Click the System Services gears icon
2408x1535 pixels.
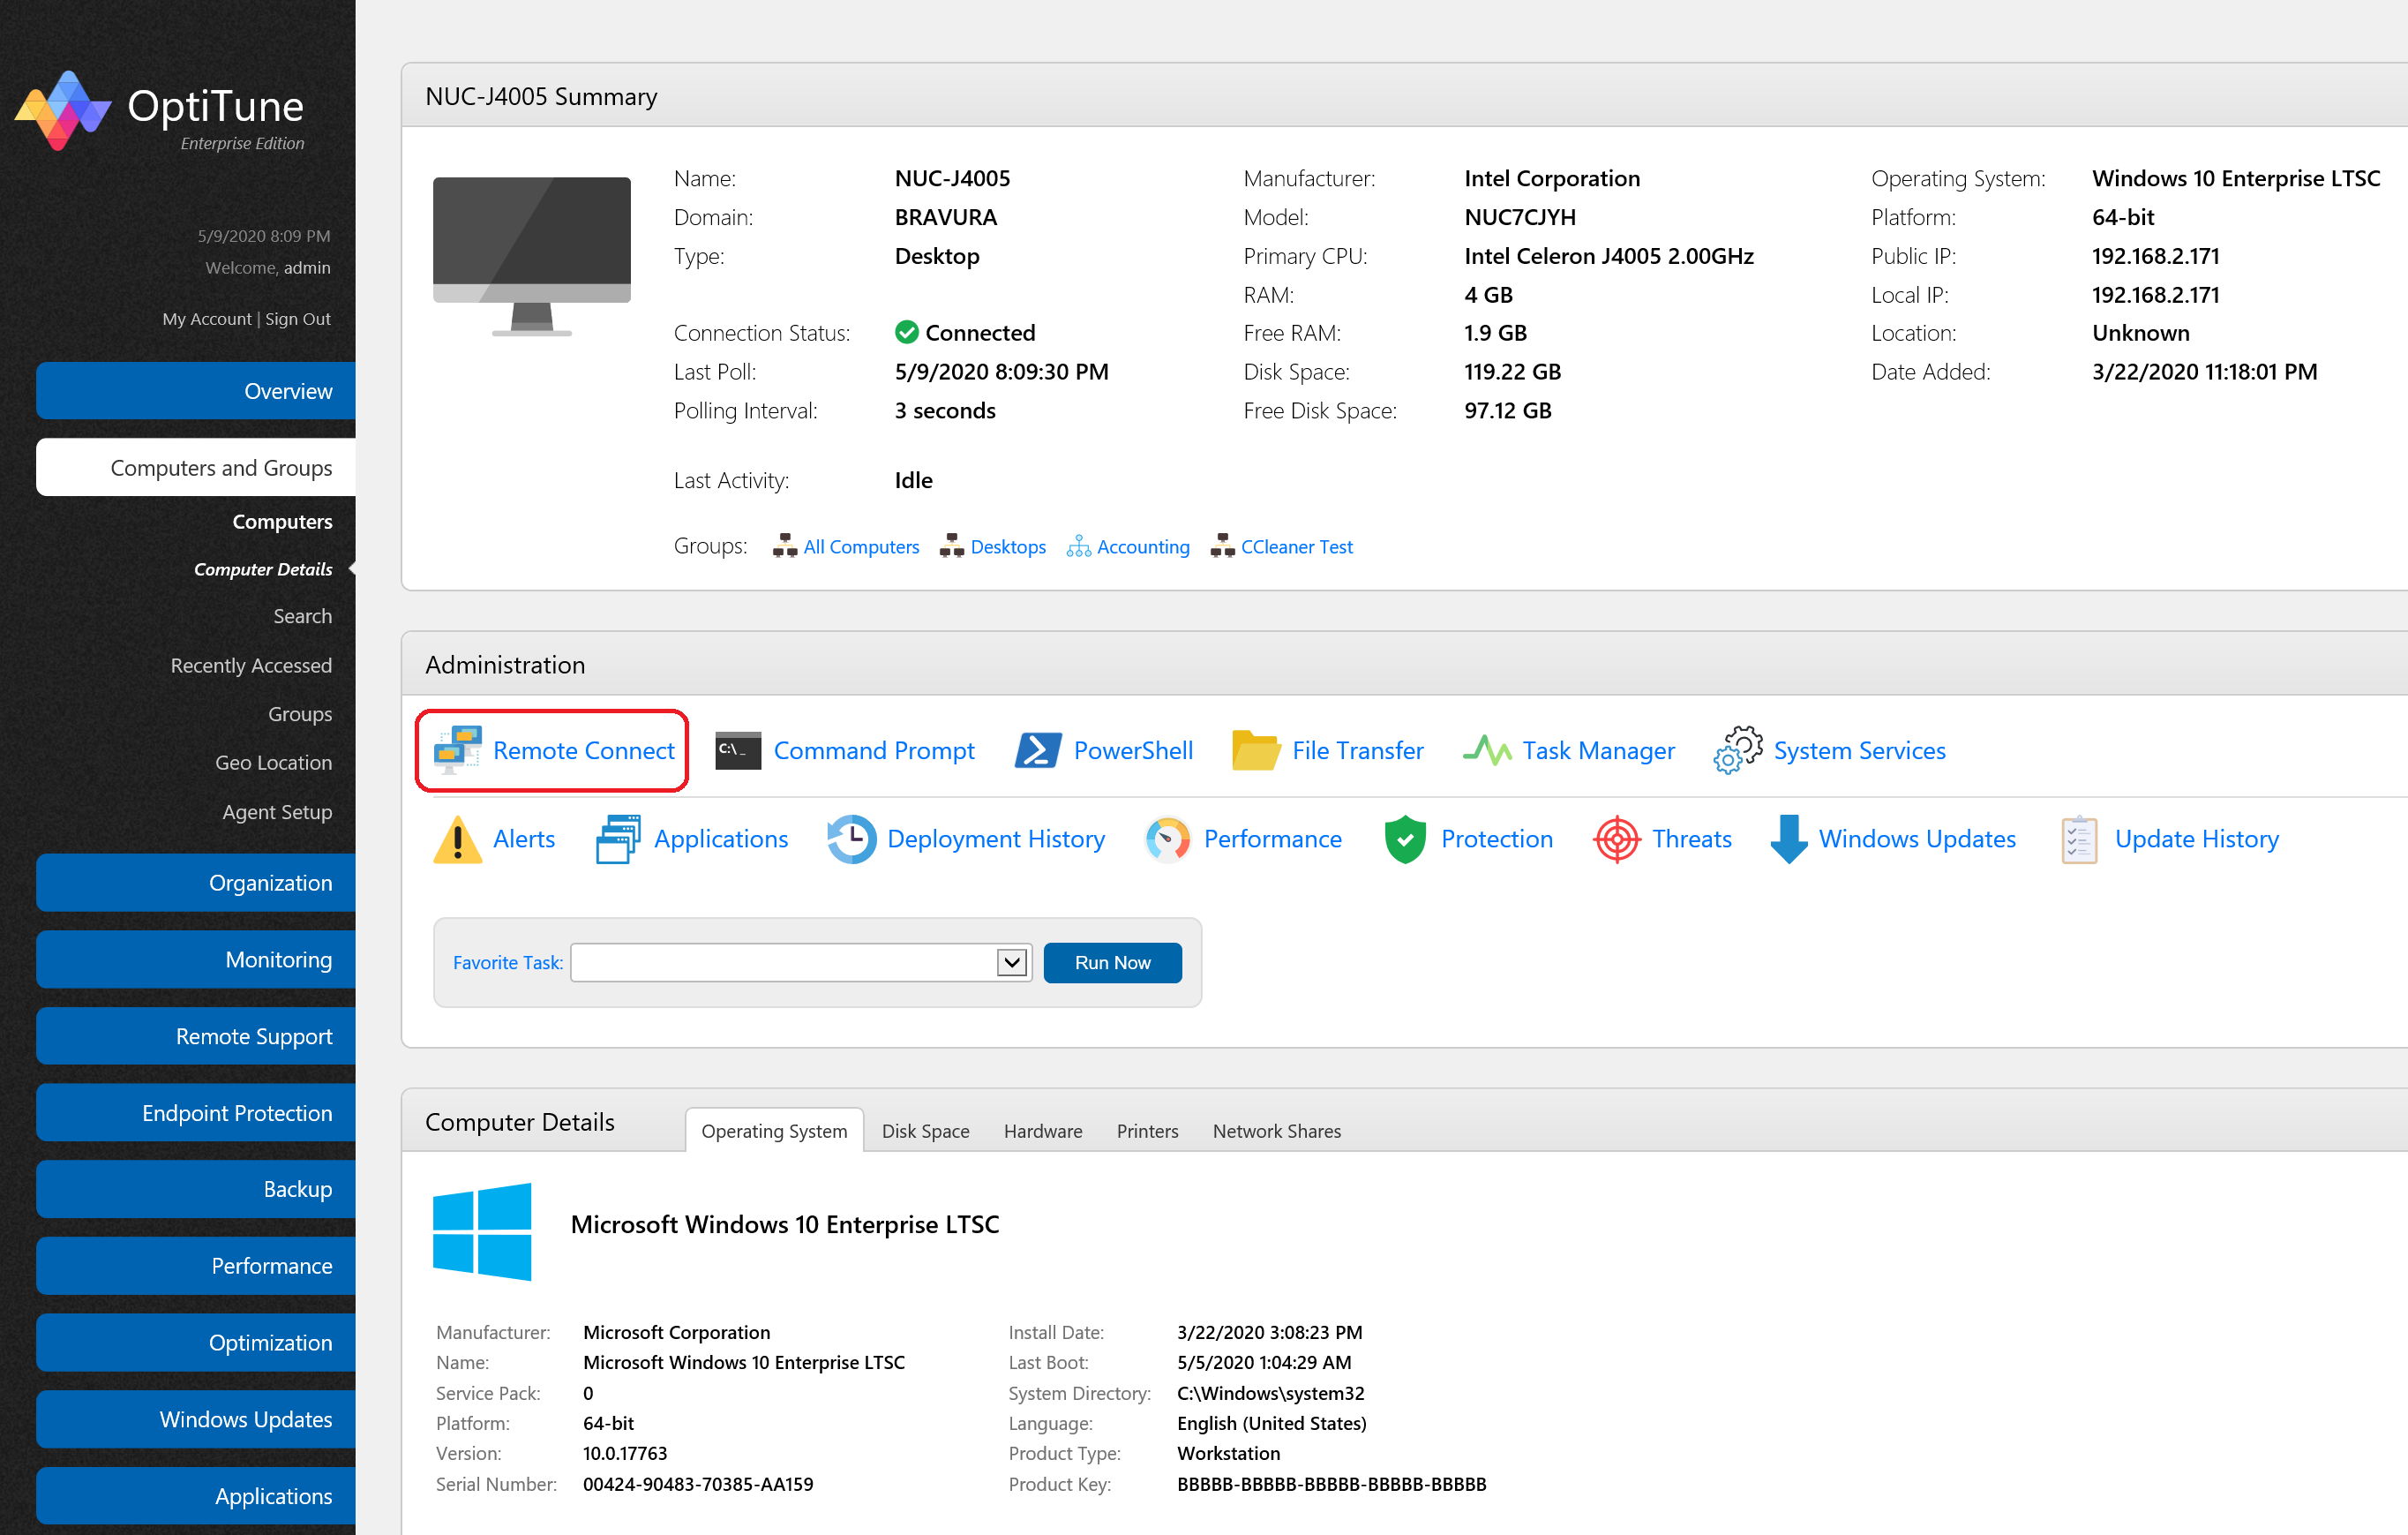[x=1738, y=750]
